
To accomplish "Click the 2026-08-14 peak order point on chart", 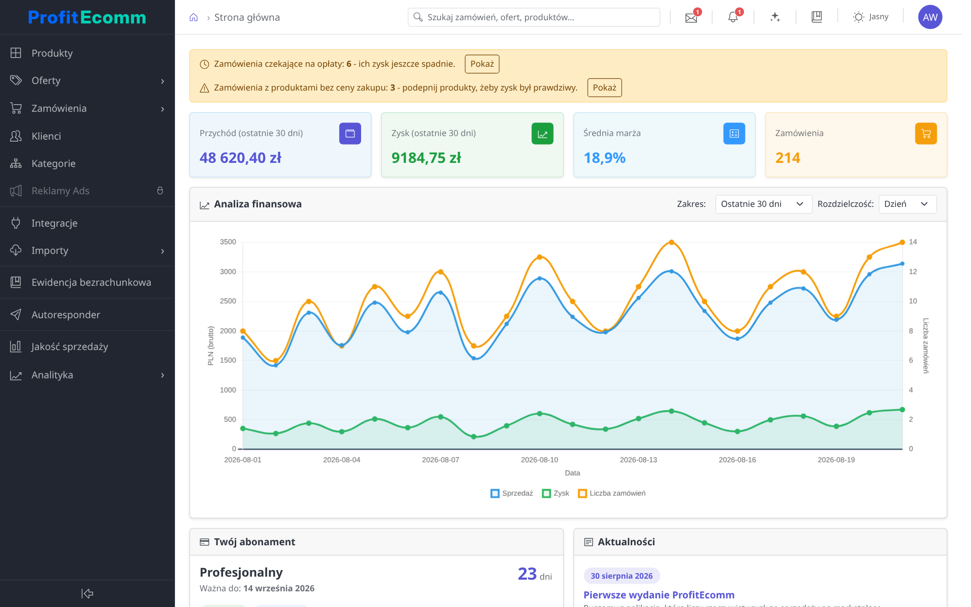I will click(672, 242).
